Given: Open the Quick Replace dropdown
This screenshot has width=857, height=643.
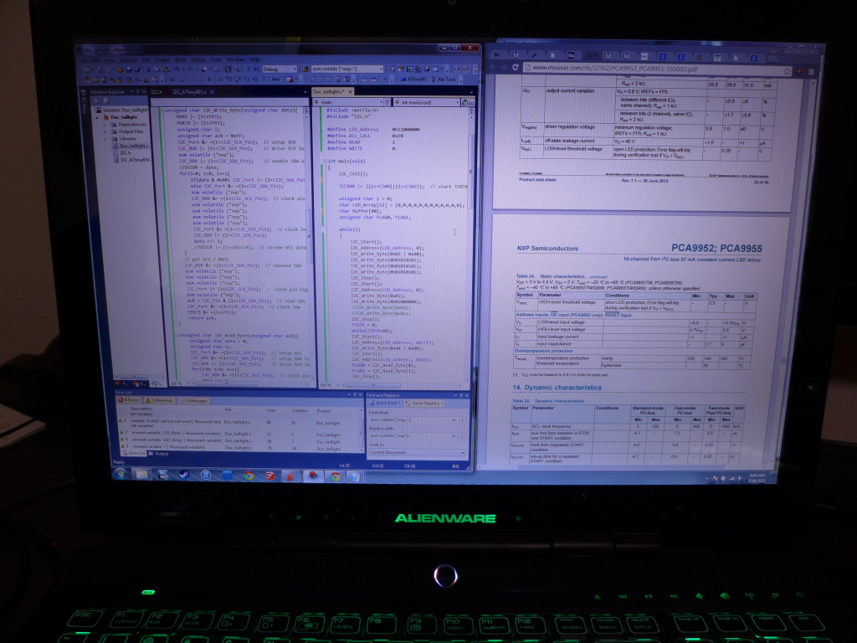Looking at the screenshot, I should (425, 404).
